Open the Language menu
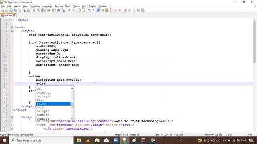The image size is (257, 144). (x=47, y=6)
